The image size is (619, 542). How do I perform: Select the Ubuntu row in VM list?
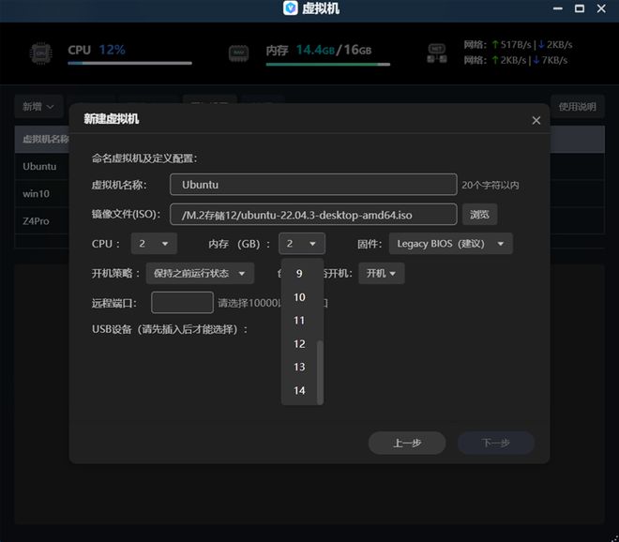click(42, 167)
